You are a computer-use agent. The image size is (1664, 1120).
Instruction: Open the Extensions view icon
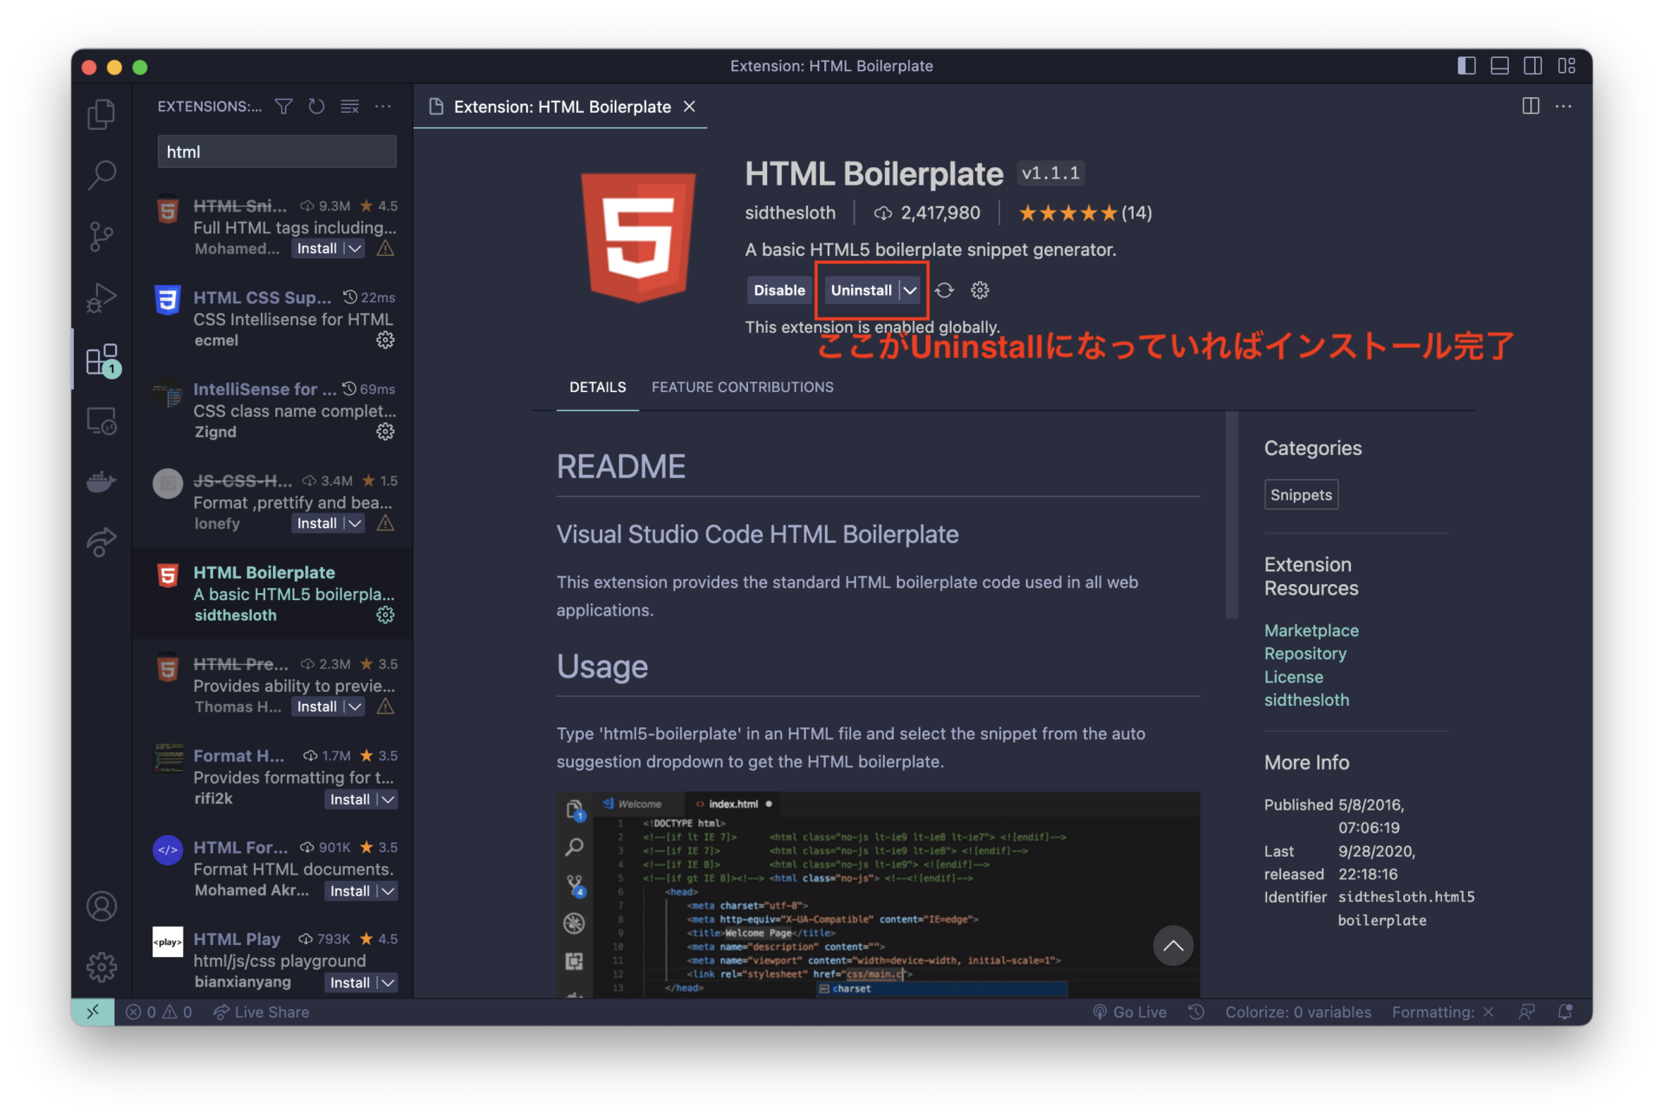click(101, 359)
